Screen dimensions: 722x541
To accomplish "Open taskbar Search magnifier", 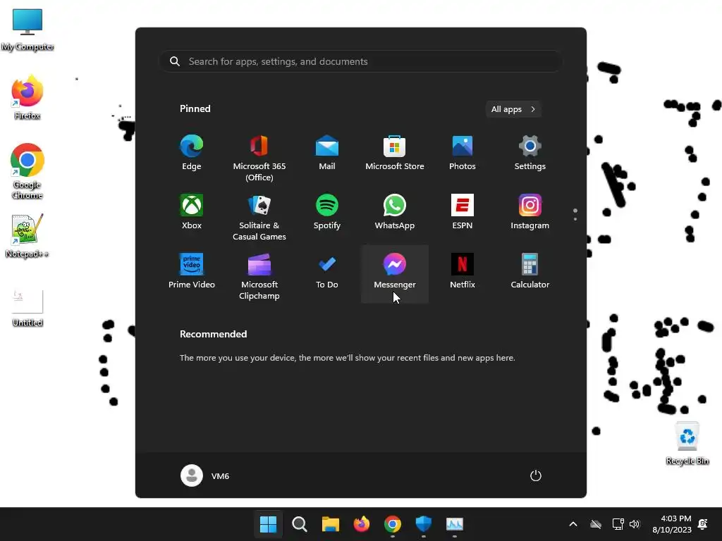I will click(299, 524).
